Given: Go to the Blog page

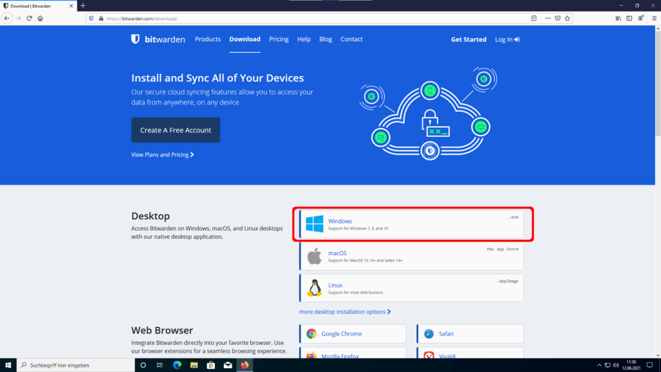Looking at the screenshot, I should [325, 39].
